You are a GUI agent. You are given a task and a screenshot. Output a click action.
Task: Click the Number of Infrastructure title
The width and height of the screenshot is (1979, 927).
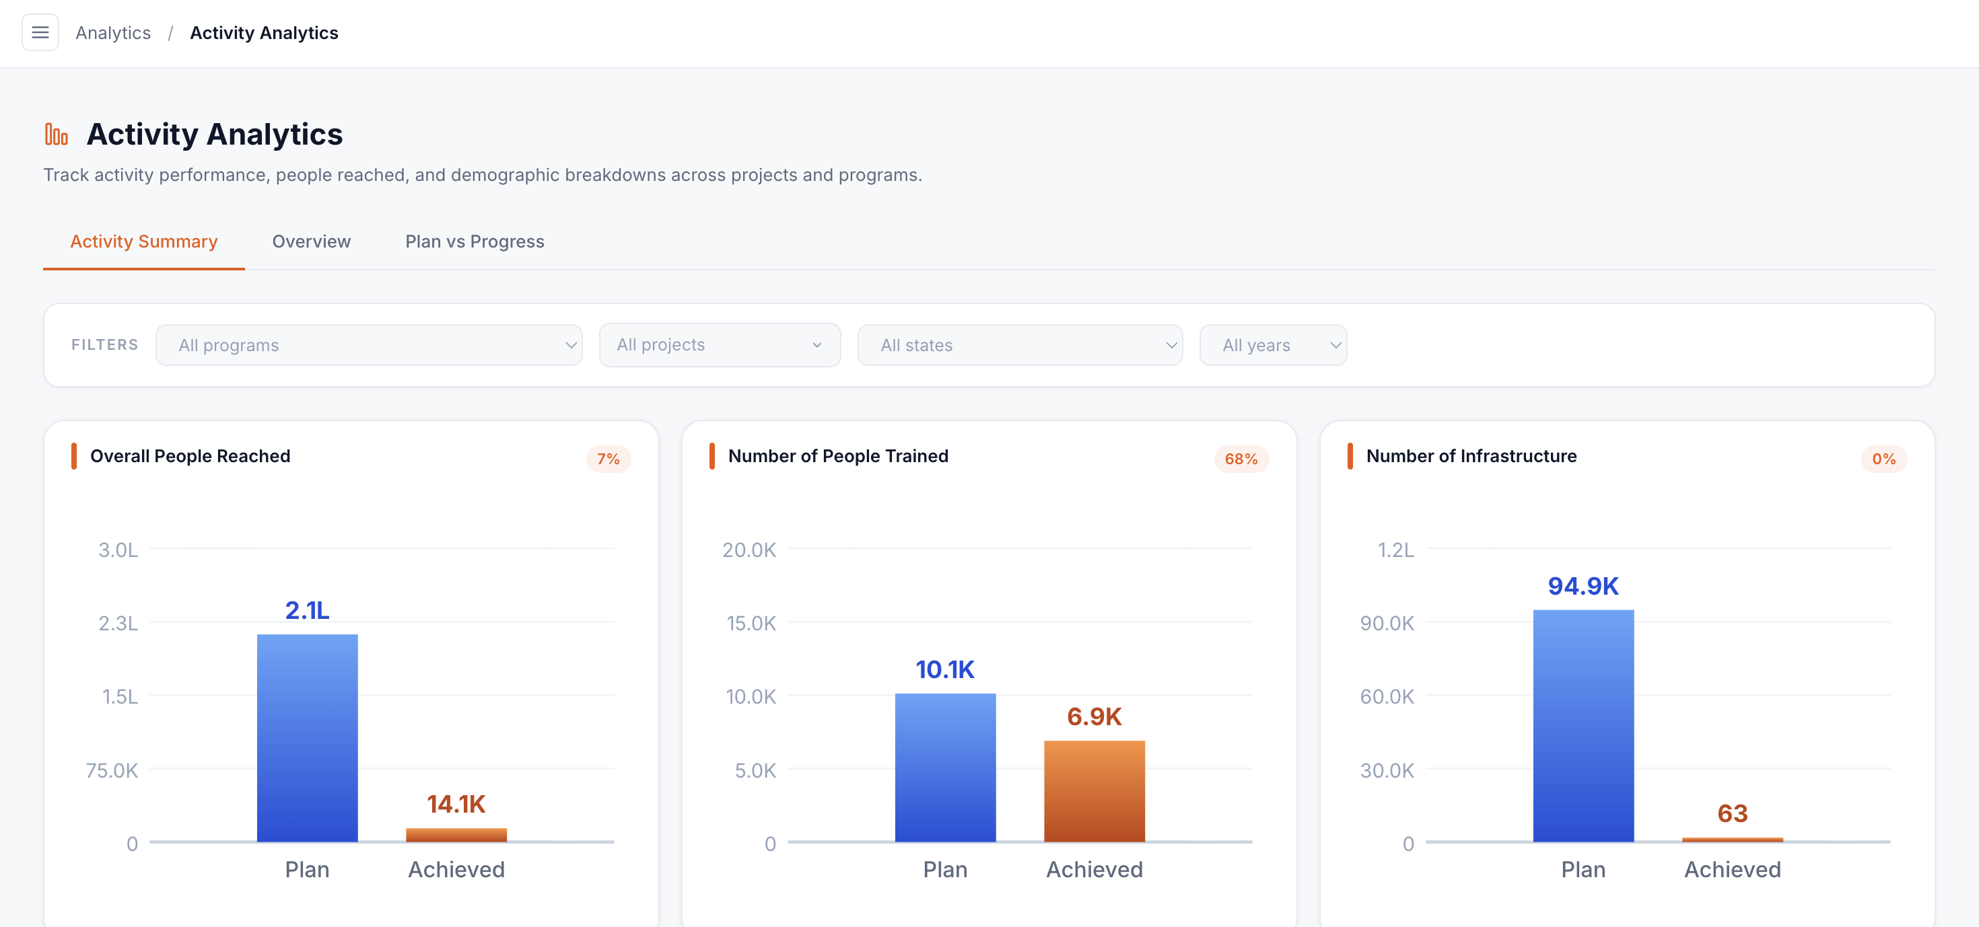point(1471,456)
